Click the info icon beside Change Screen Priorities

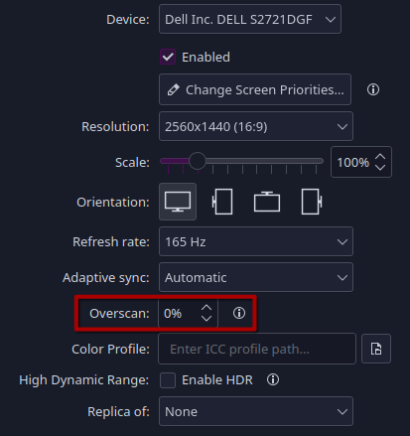373,89
